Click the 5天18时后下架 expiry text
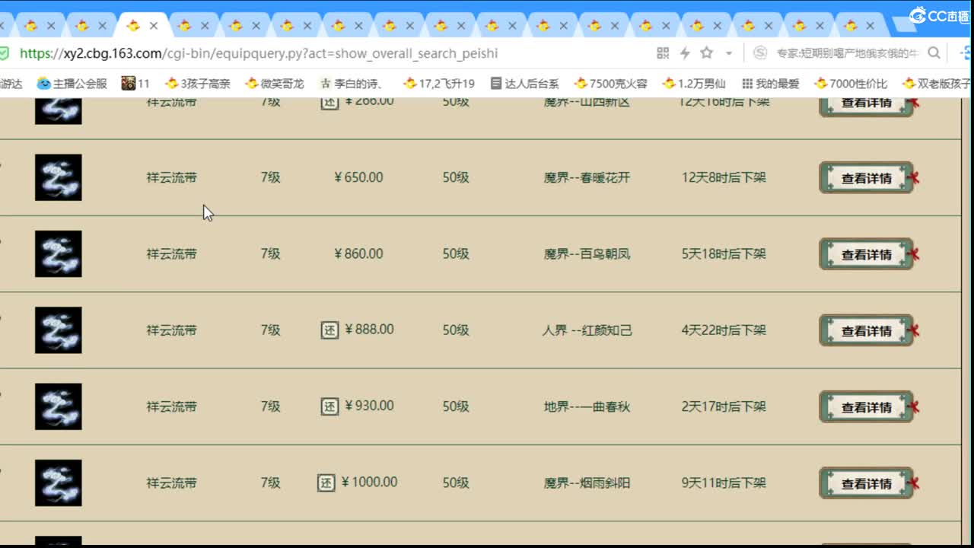Viewport: 974px width, 548px height. point(724,253)
